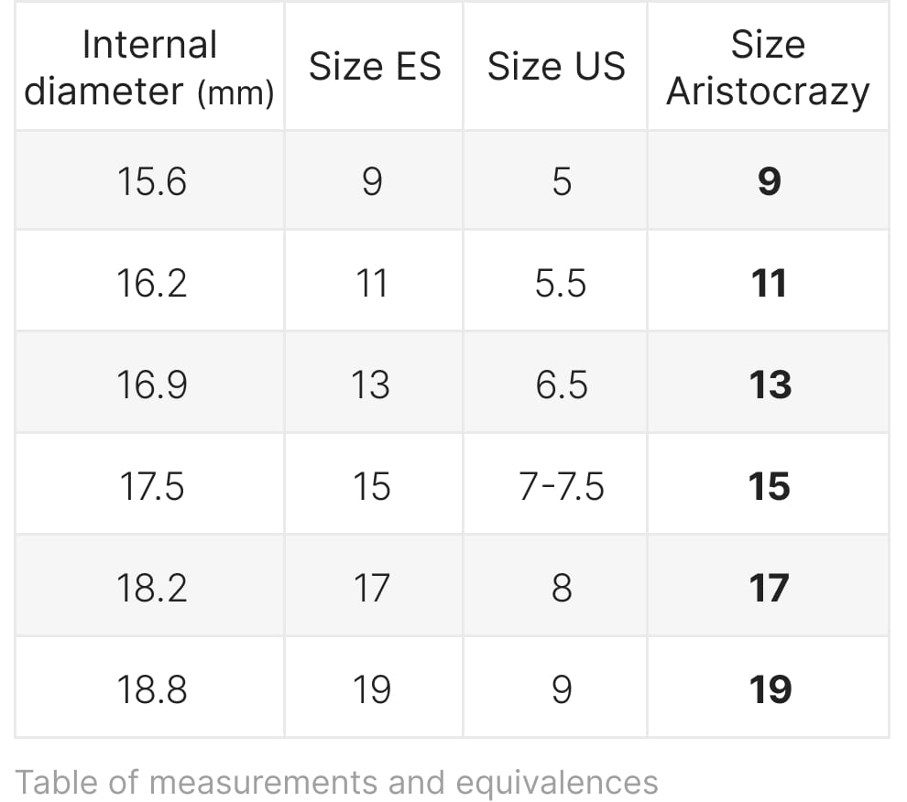The width and height of the screenshot is (907, 802).
Task: Select Aristocrazy size 9 in bold
Action: click(x=768, y=181)
